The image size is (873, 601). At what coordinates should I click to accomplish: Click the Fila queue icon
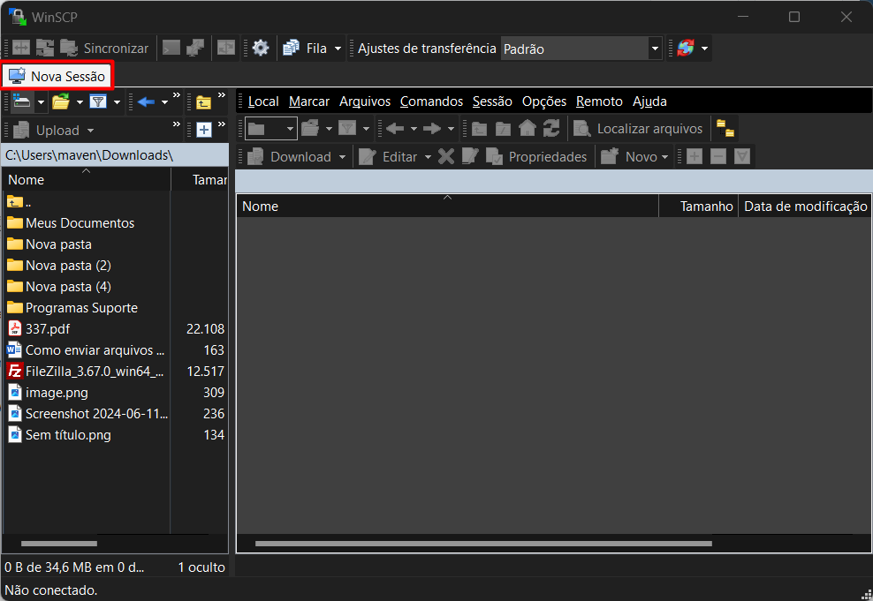(292, 48)
